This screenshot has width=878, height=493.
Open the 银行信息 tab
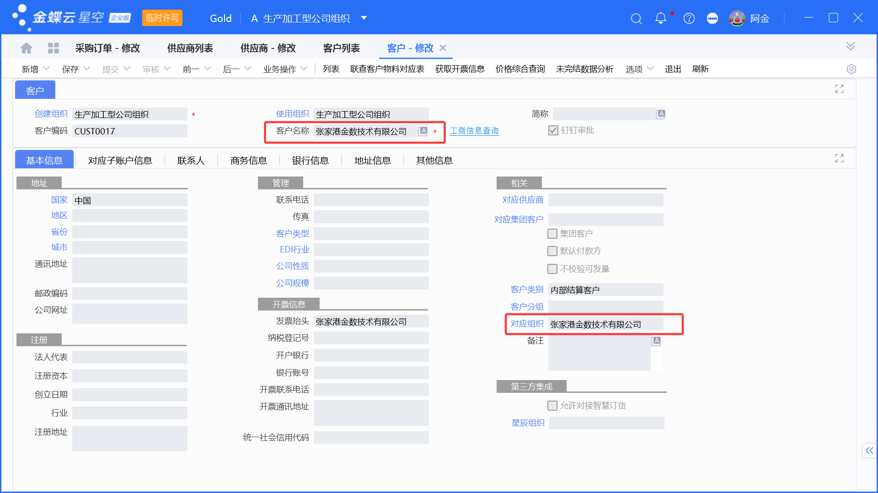point(311,161)
